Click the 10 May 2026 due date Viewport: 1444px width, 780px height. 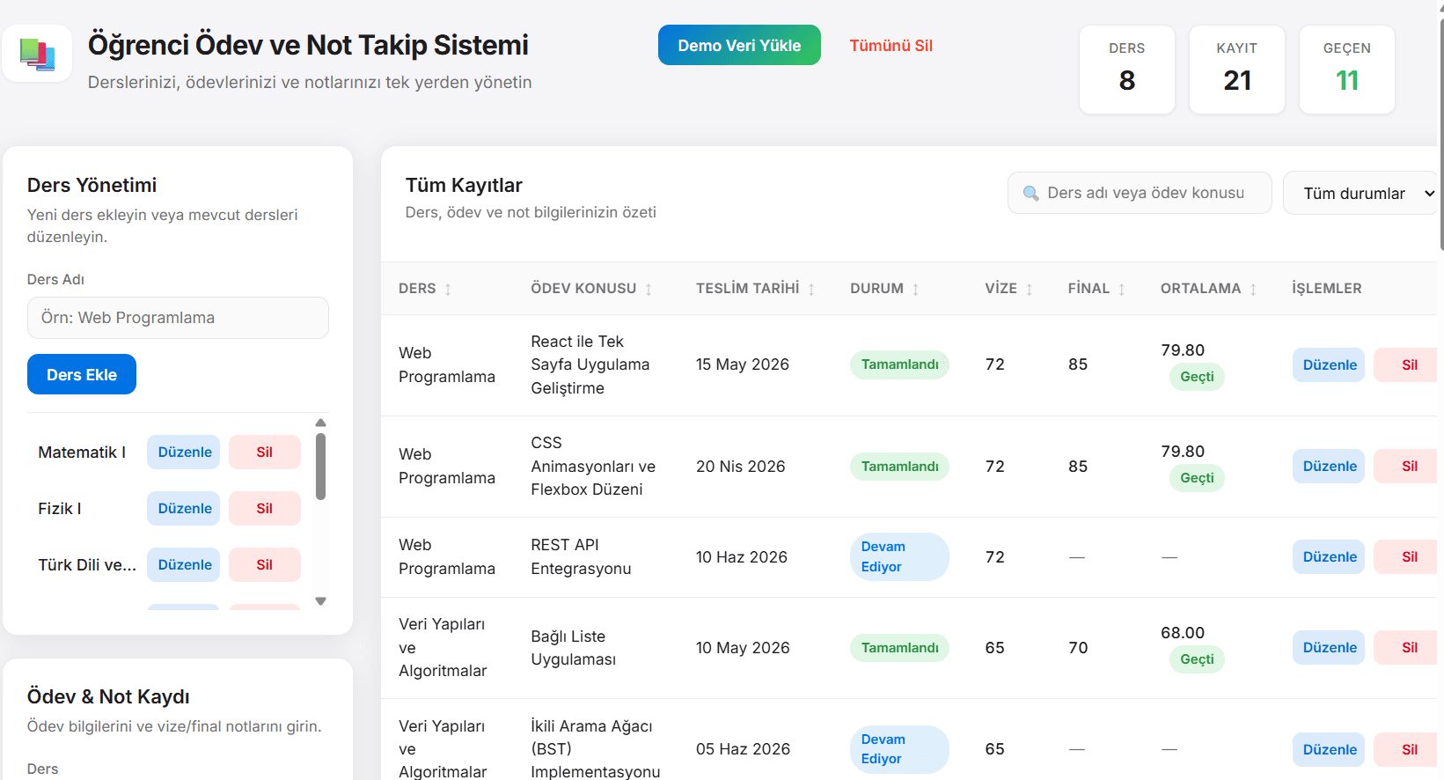[x=742, y=648]
